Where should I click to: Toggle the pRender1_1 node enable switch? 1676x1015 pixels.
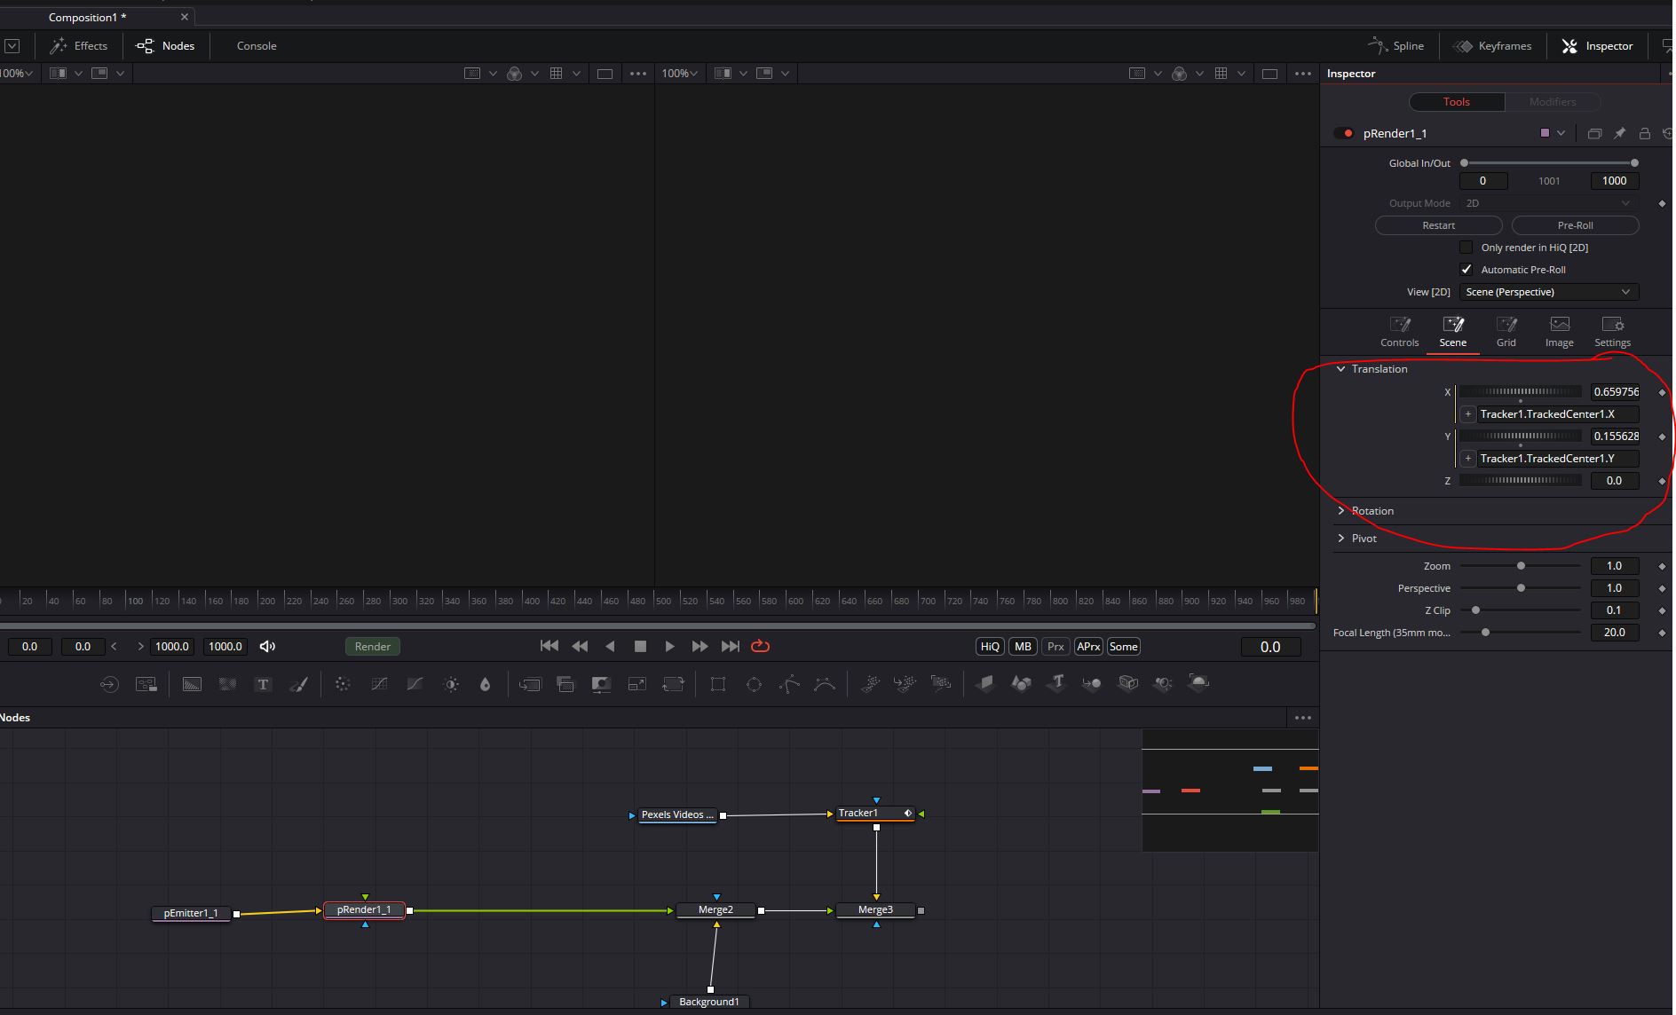1344,133
